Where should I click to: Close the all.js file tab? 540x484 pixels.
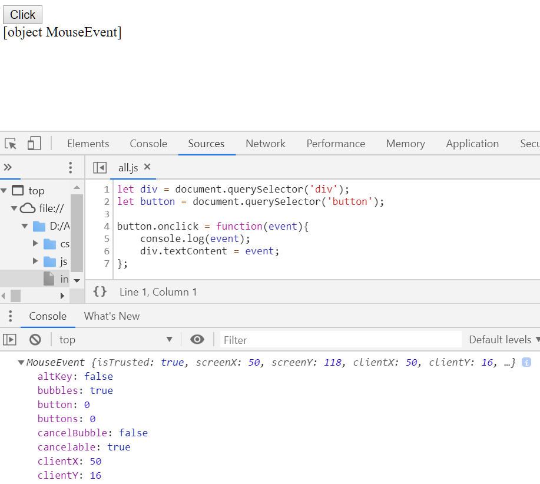pyautogui.click(x=147, y=167)
